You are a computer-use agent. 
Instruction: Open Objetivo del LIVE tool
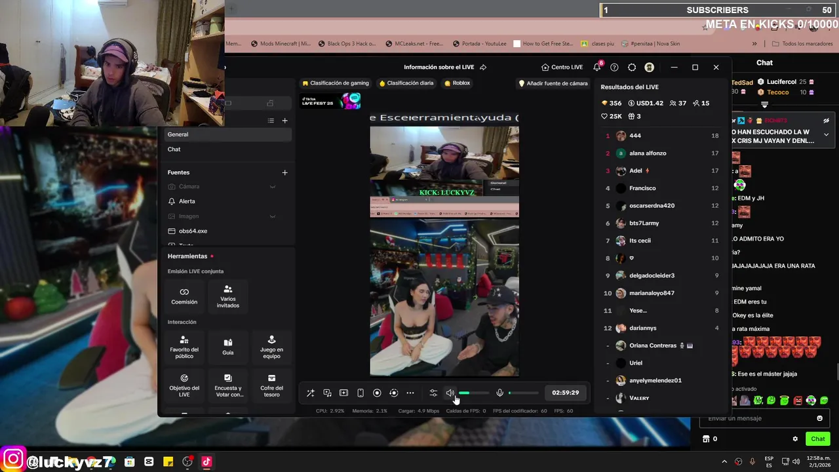coord(184,385)
